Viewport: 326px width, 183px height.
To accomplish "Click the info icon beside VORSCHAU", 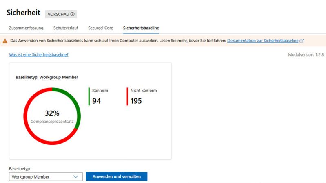I will click(x=72, y=14).
